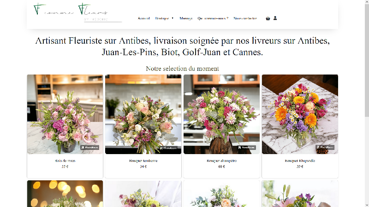Screen dimensions: 369x207
Task: Click the Bouquet champêtre product title
Action: click(222, 161)
